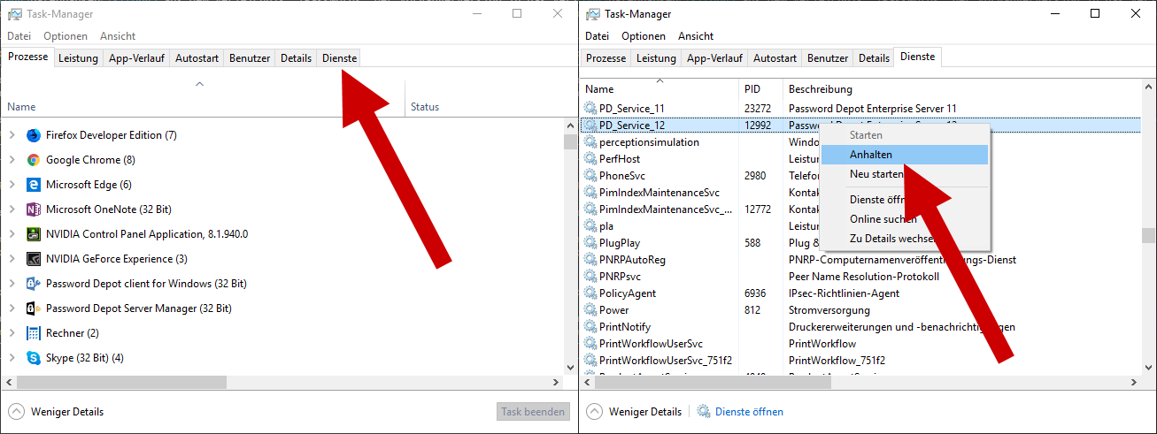Click the gear icon of pla service
This screenshot has height=434, width=1157.
click(x=590, y=225)
